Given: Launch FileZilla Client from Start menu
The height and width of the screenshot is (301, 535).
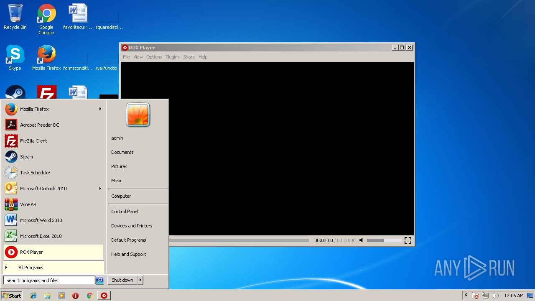Looking at the screenshot, I should tap(53, 141).
